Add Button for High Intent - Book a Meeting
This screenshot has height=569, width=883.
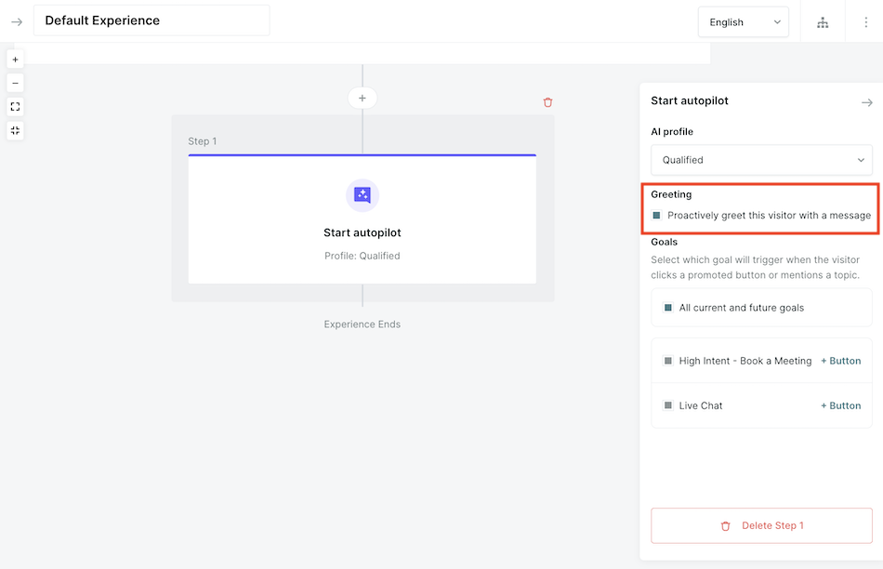pos(841,361)
